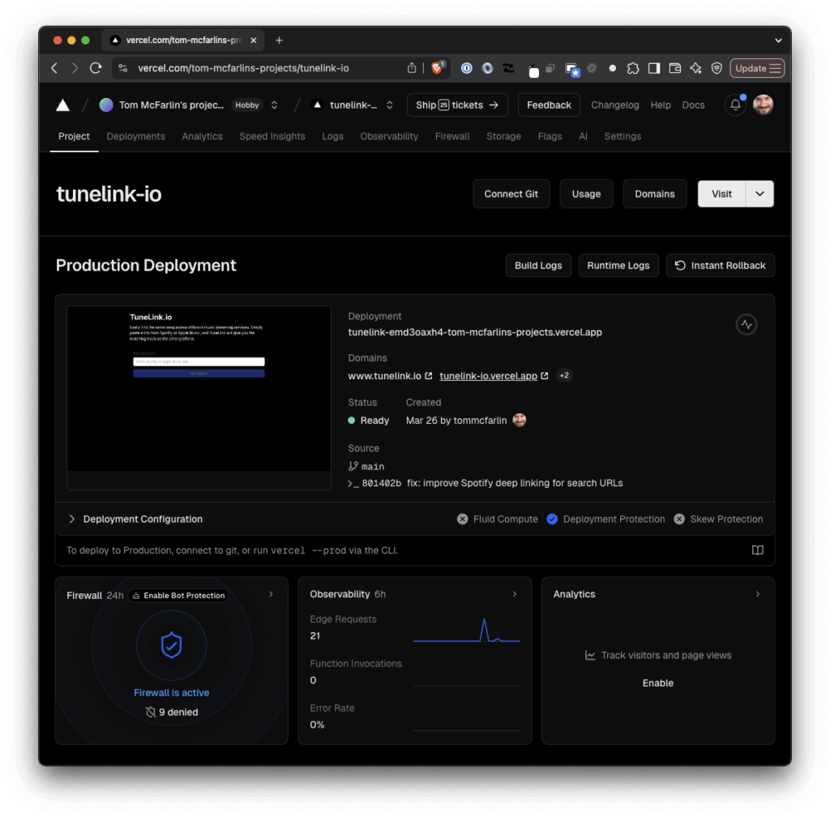Click Instant Rollback
This screenshot has width=830, height=817.
click(x=721, y=266)
